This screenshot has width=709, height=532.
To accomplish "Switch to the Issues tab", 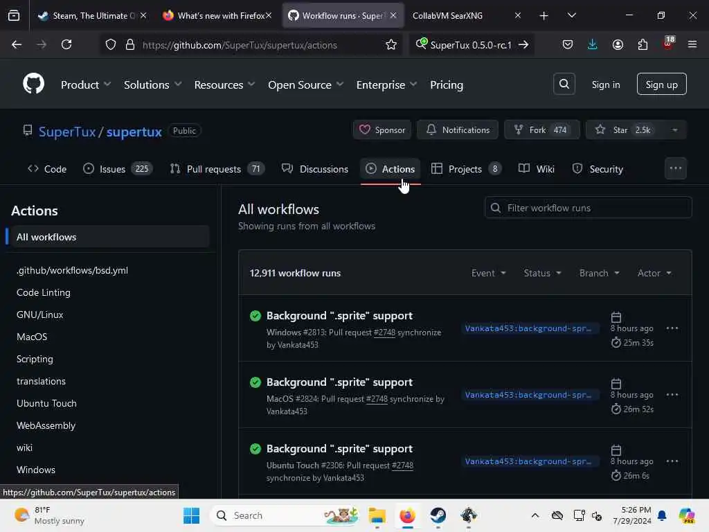I will (118, 169).
